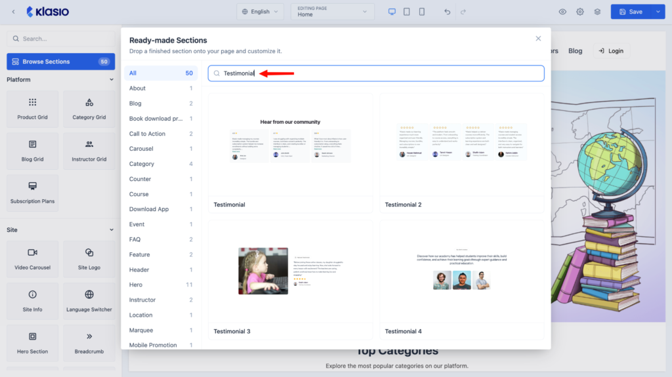Select Book download category

point(161,119)
